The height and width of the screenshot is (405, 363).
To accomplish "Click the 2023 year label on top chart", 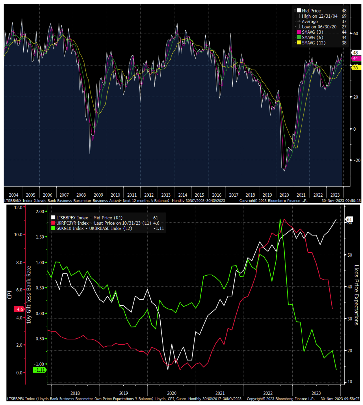I will point(335,195).
